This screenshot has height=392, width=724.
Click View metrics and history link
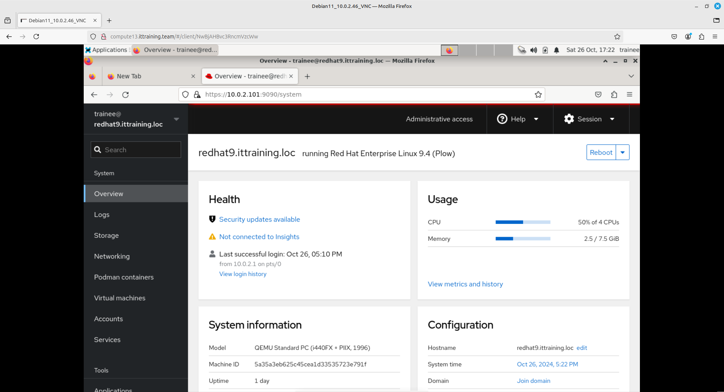465,284
